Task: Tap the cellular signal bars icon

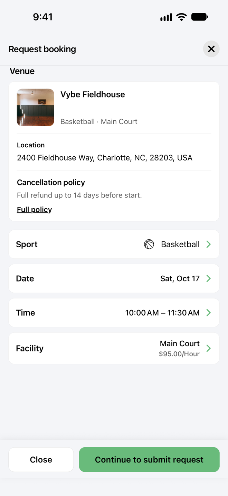Action: point(166,17)
